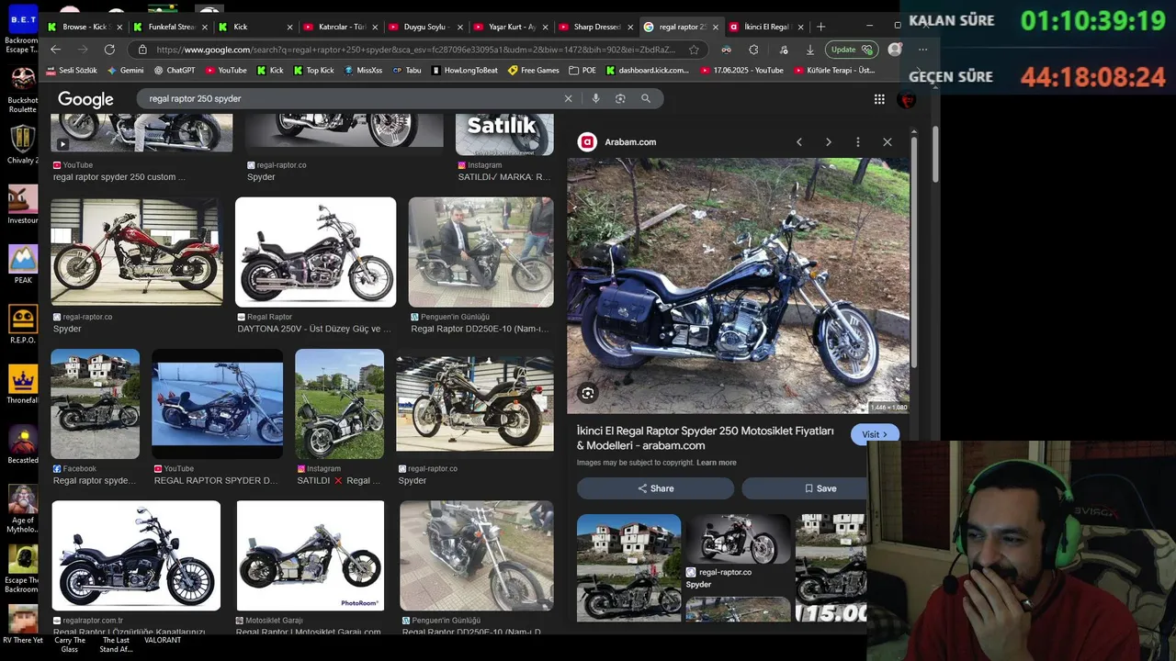Open POE bookmarks folder

coord(582,71)
